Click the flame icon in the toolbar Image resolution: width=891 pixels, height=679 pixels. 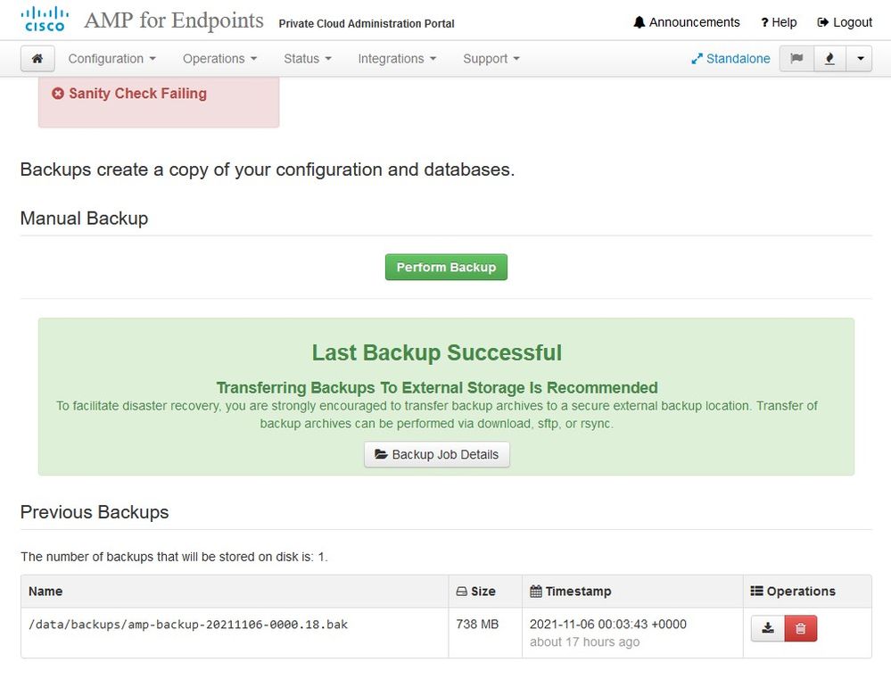(828, 58)
